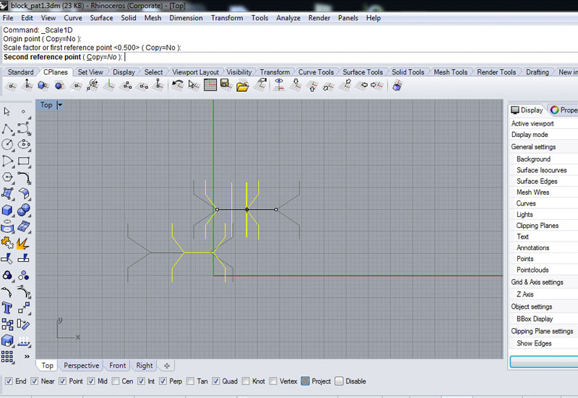Viewport: 578px width, 398px height.
Task: Switch to the Perspective viewport tab
Action: click(81, 366)
